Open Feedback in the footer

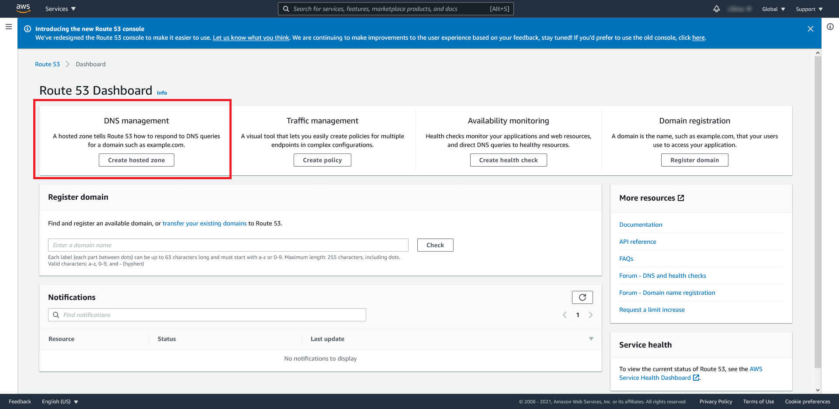coord(20,402)
